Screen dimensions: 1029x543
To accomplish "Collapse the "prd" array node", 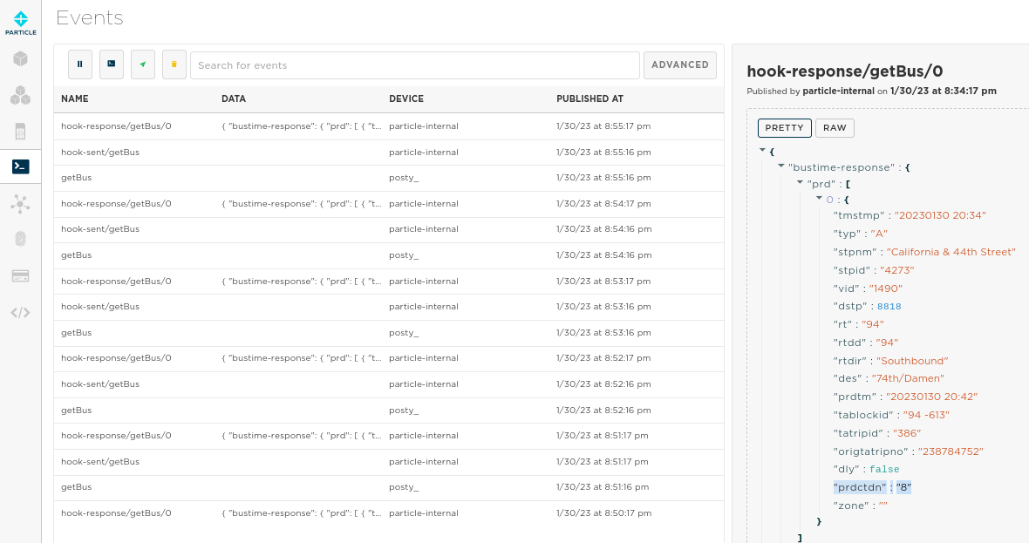I will pyautogui.click(x=801, y=182).
